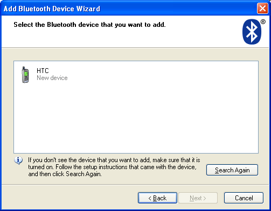Click the "and then click Search Again." sentence
Viewport: 271px width, 211px height.
tap(65, 174)
